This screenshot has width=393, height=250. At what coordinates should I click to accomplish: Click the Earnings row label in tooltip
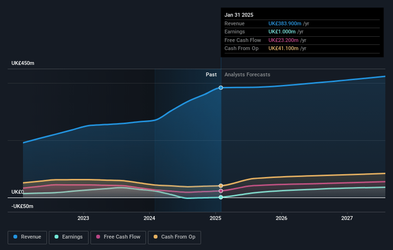click(x=235, y=31)
